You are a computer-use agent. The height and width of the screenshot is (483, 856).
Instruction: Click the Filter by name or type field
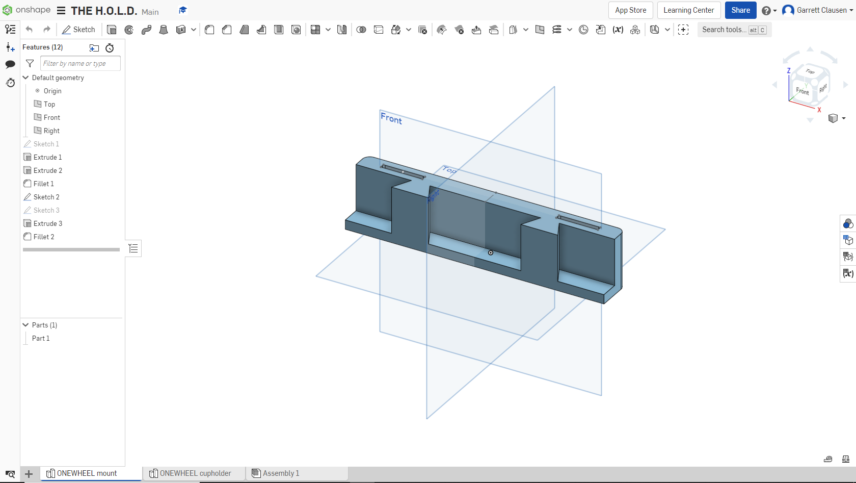pyautogui.click(x=81, y=63)
